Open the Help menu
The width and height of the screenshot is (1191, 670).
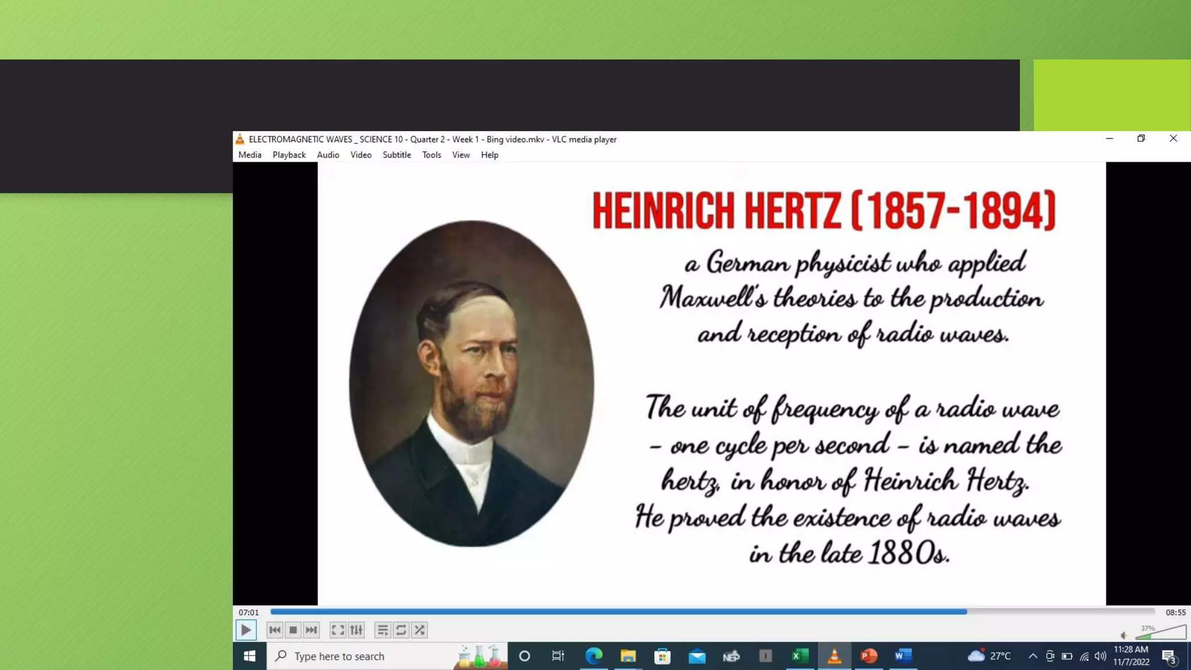click(x=490, y=155)
